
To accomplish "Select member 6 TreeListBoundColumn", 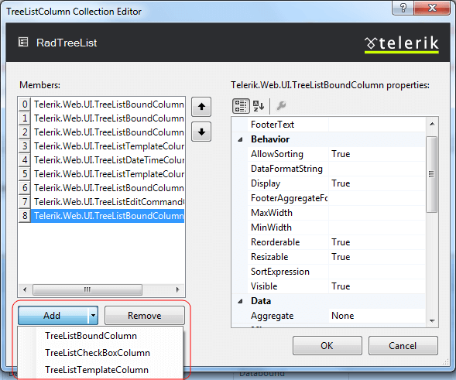I will tap(101, 188).
